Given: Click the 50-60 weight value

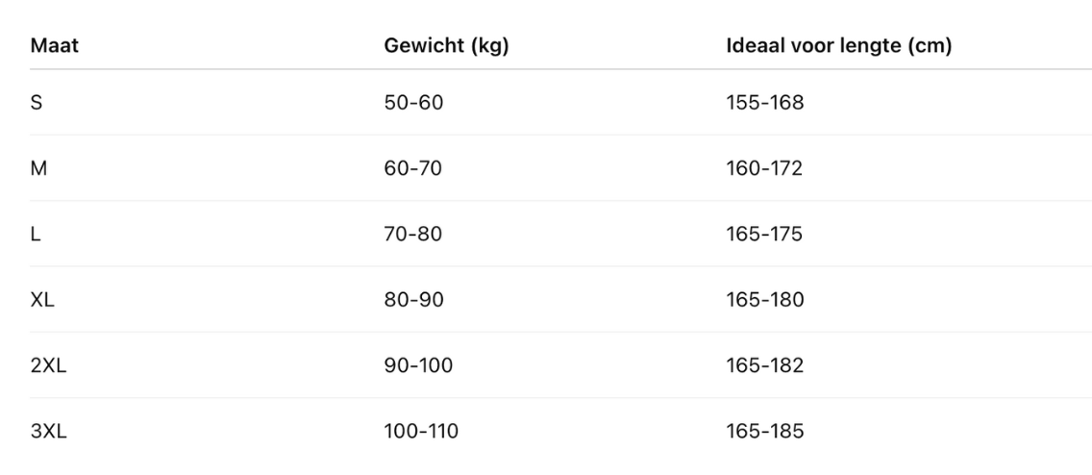Looking at the screenshot, I should (x=413, y=102).
